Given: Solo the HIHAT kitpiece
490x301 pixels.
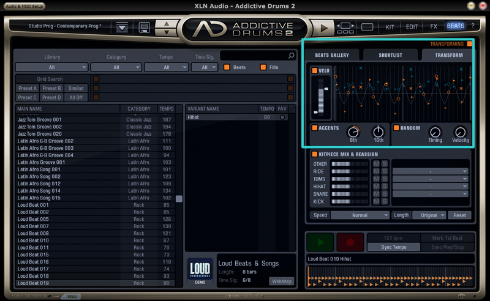Looking at the screenshot, I should pos(385,187).
